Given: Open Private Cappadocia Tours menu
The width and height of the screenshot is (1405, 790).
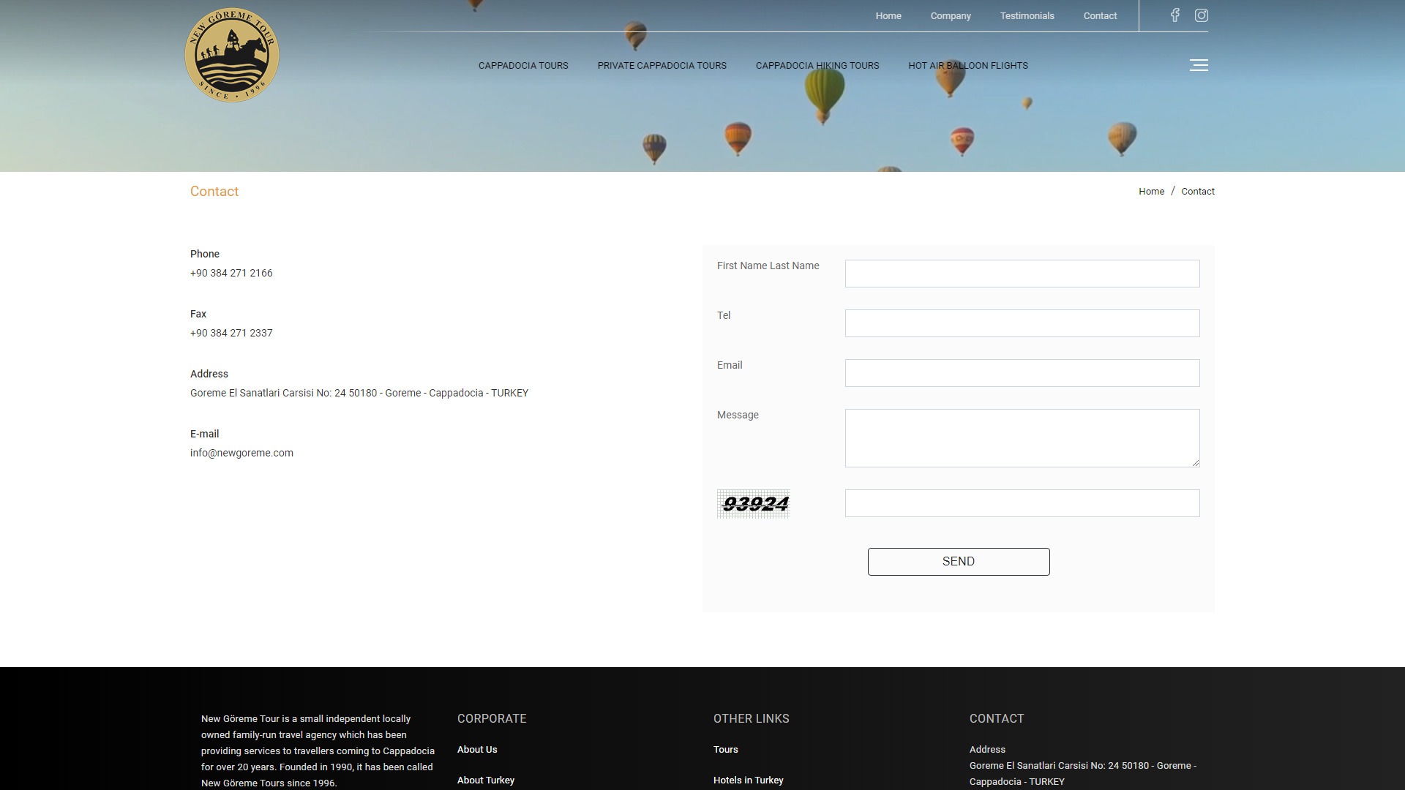Looking at the screenshot, I should tap(662, 65).
